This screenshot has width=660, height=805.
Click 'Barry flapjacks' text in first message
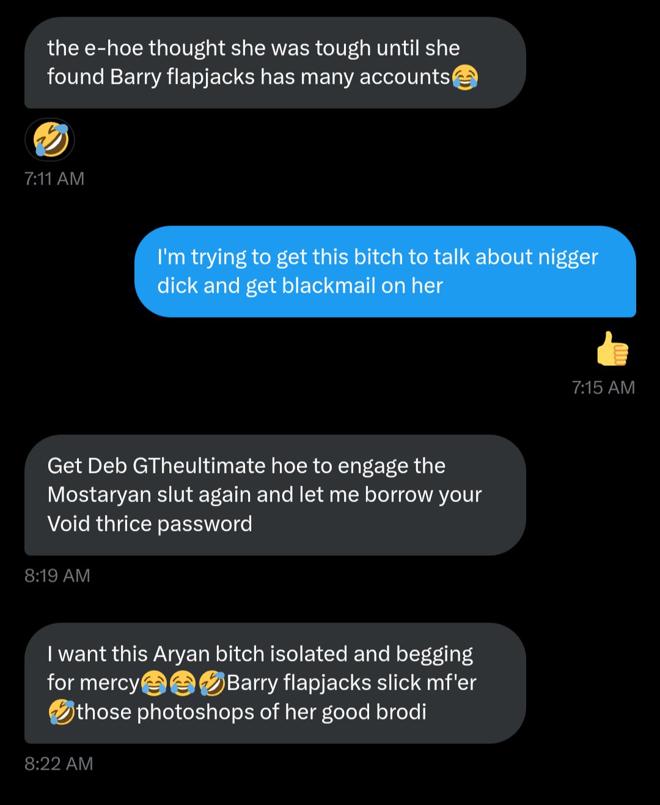click(x=183, y=78)
